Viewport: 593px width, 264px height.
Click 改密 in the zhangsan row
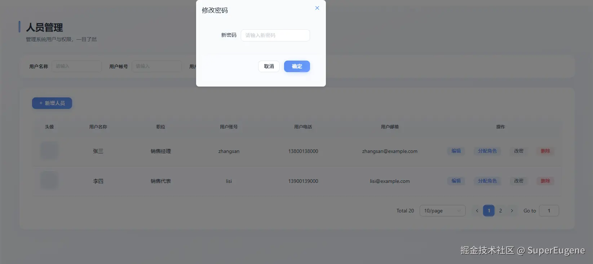(519, 151)
